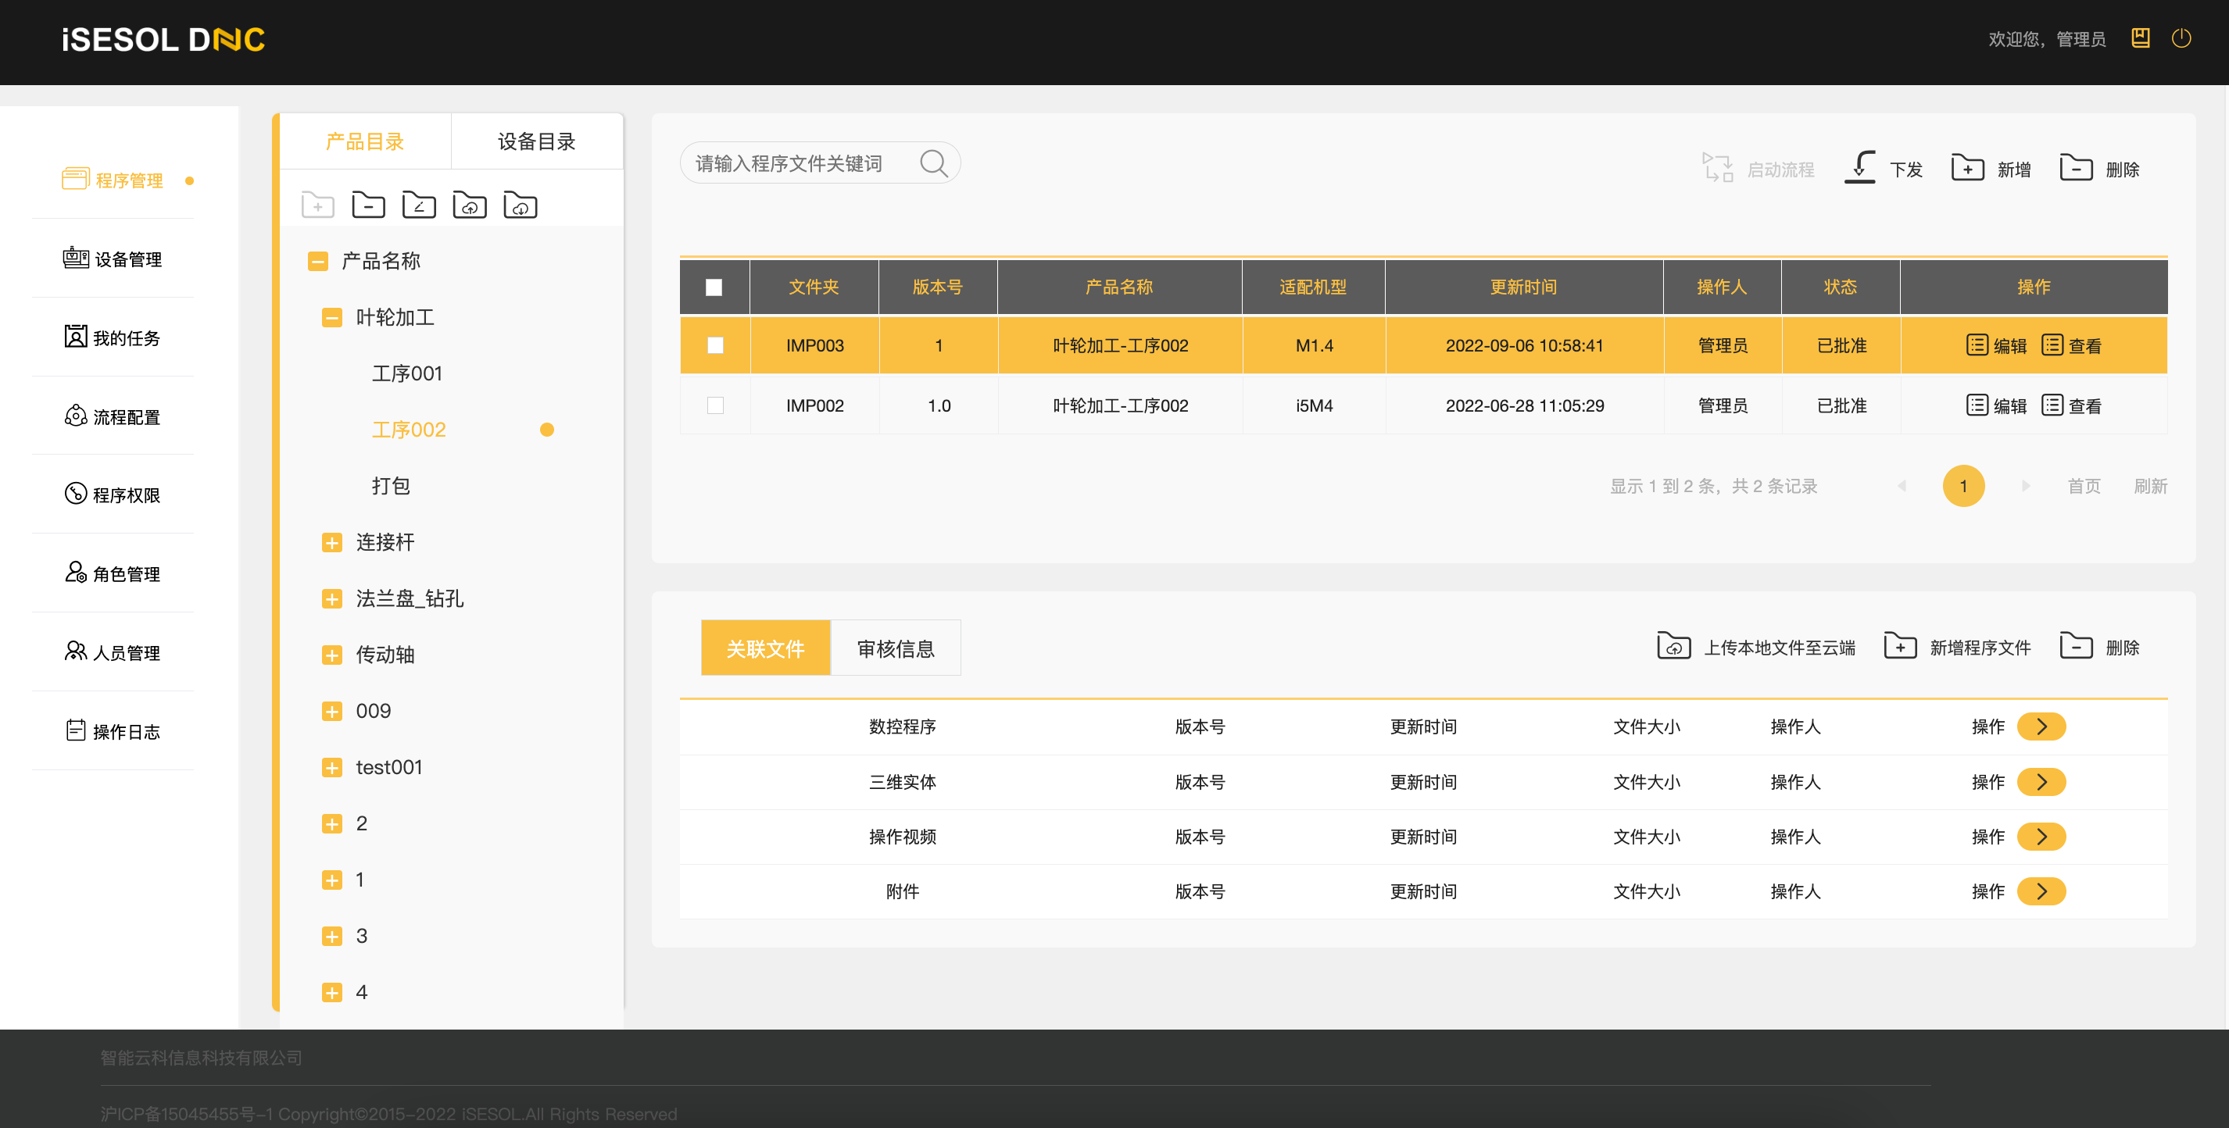Viewport: 2229px width, 1128px height.
Task: Expand the 连接杆 tree node
Action: (x=332, y=542)
